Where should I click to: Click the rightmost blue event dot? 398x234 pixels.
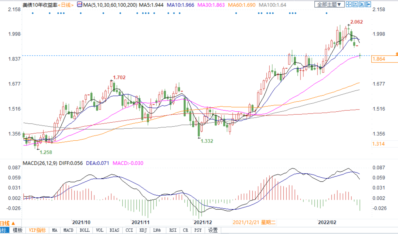(326, 13)
